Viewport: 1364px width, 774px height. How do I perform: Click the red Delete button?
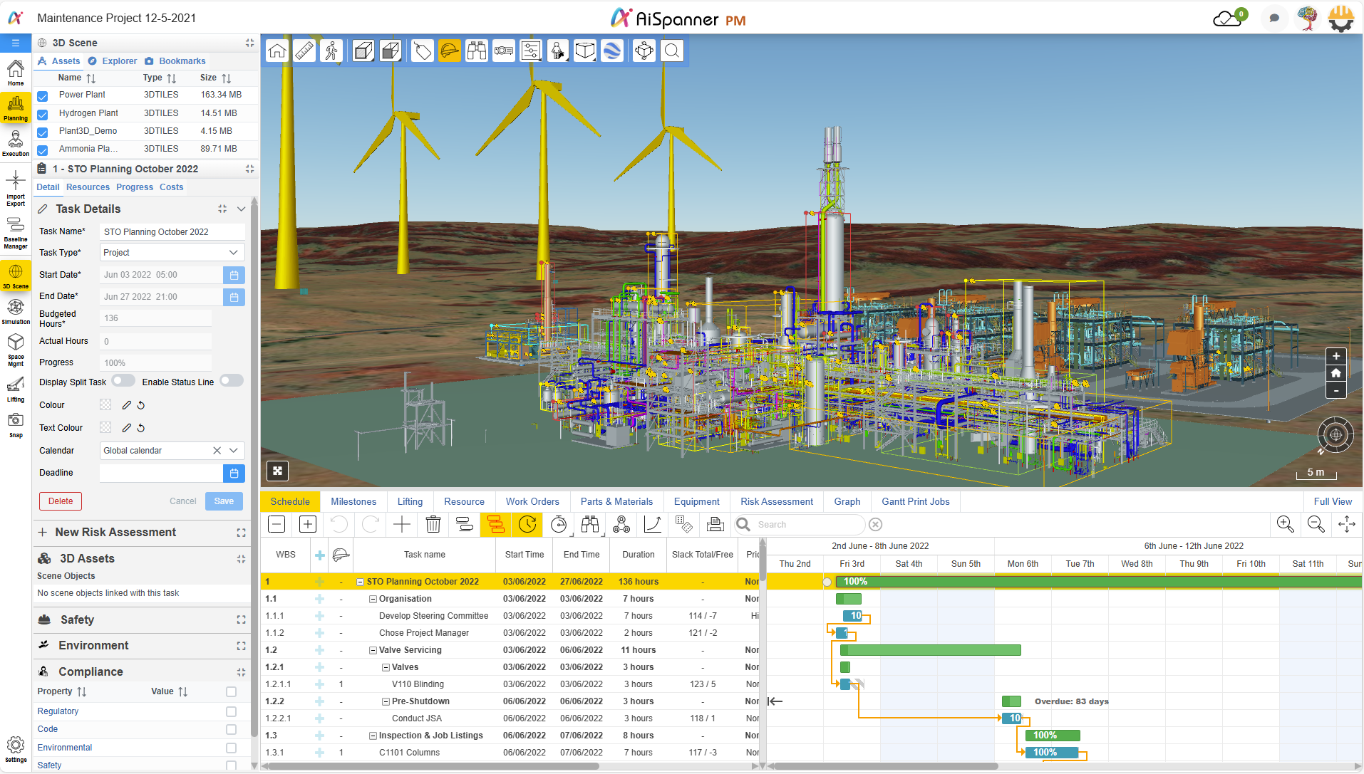click(x=61, y=501)
